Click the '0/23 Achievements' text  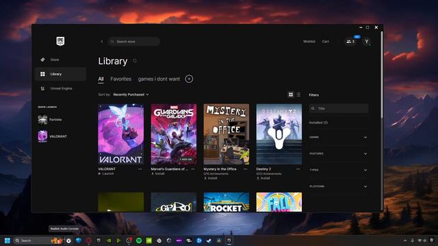[x=269, y=174]
